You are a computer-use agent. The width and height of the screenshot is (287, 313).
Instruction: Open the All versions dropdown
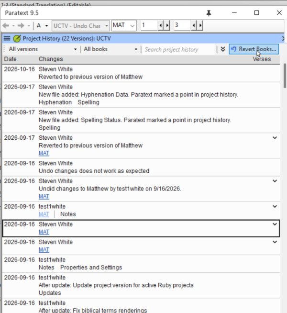(x=43, y=49)
